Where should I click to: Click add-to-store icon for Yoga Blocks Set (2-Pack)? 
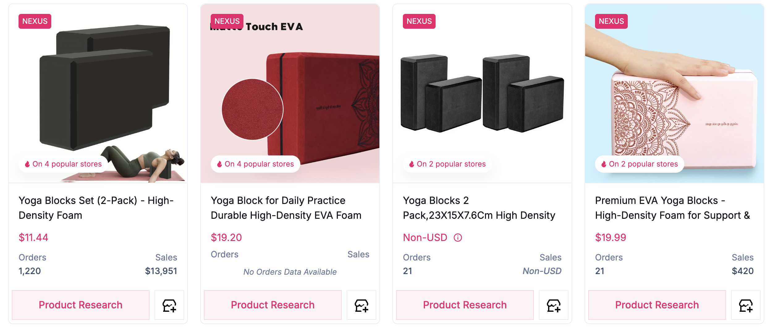pos(169,305)
